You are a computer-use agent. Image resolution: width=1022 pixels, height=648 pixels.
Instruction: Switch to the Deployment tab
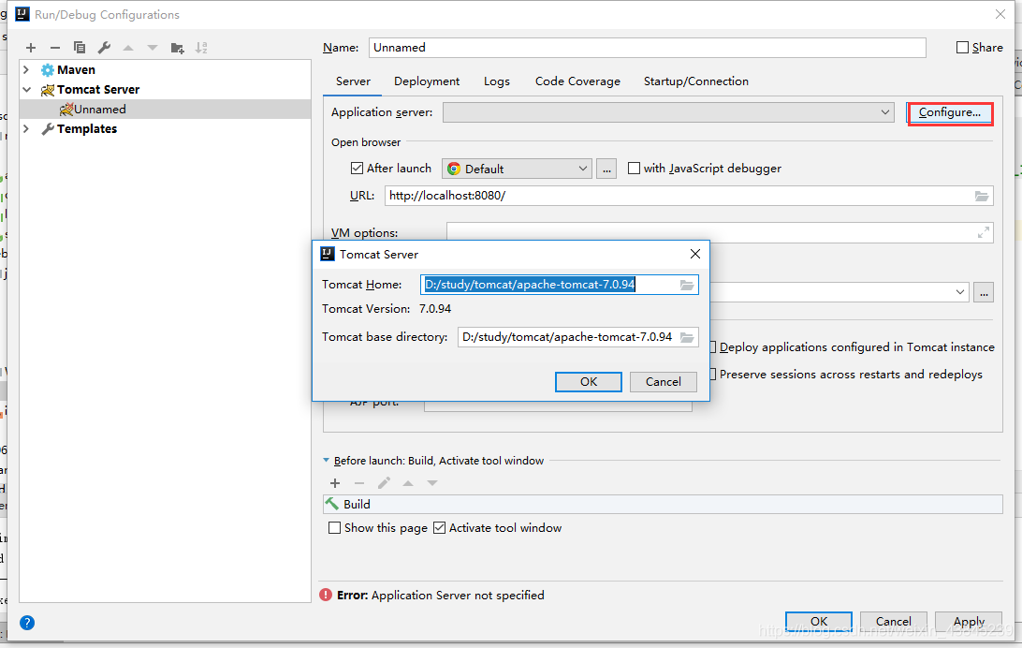(427, 81)
